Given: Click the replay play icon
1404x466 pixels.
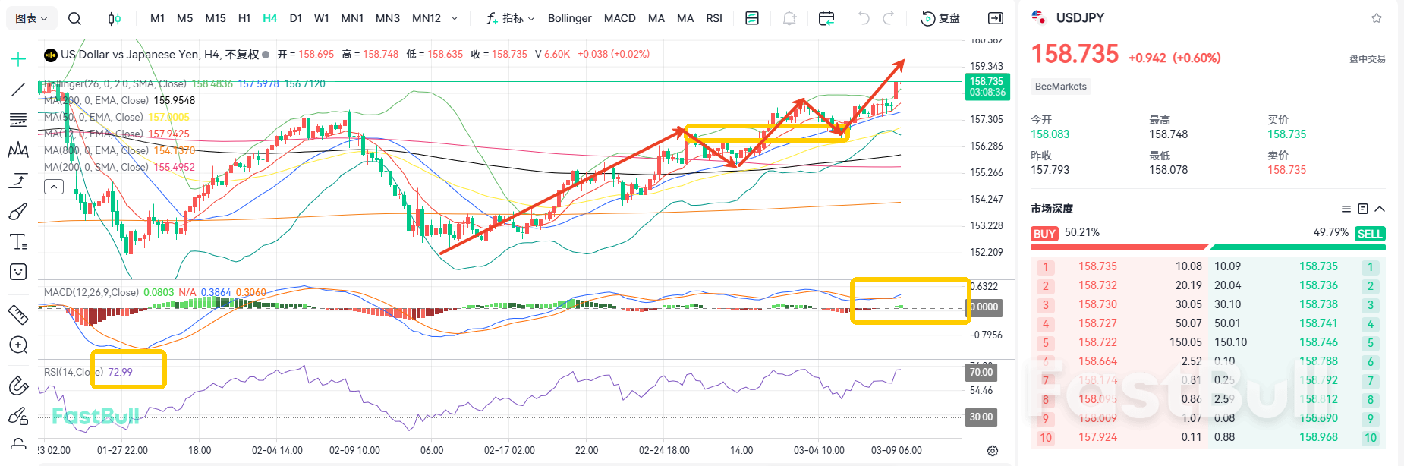Looking at the screenshot, I should pos(927,18).
